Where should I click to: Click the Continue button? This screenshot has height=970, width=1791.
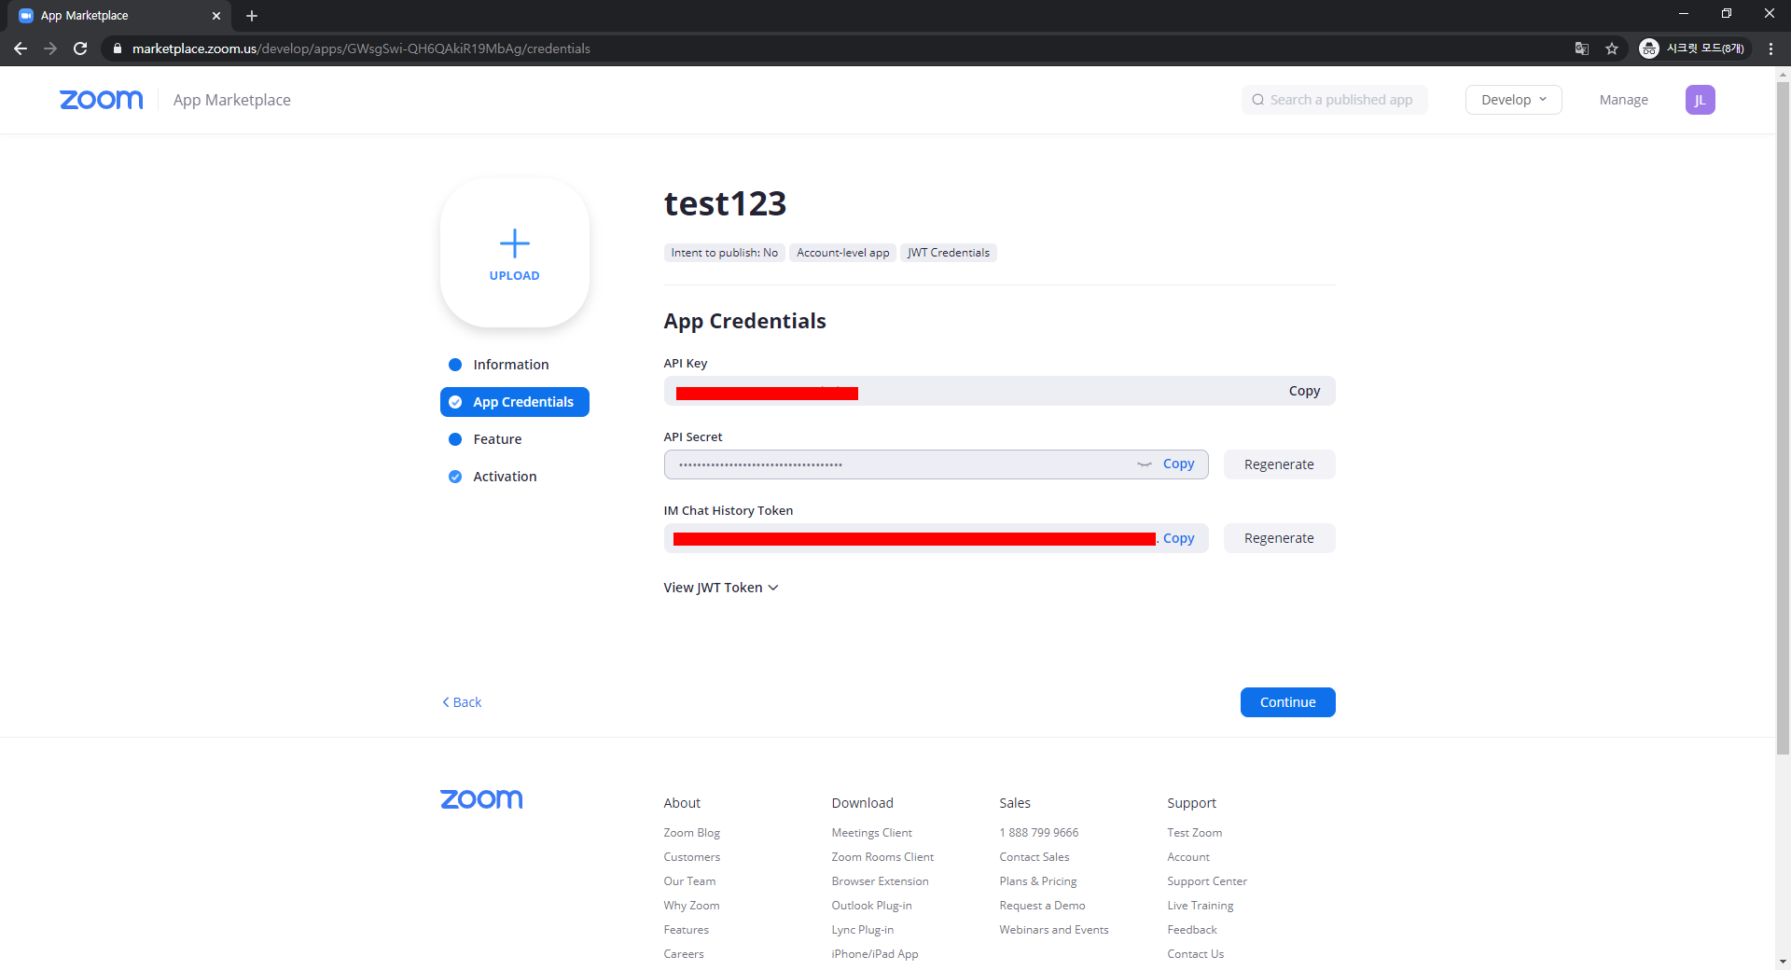pyautogui.click(x=1287, y=702)
